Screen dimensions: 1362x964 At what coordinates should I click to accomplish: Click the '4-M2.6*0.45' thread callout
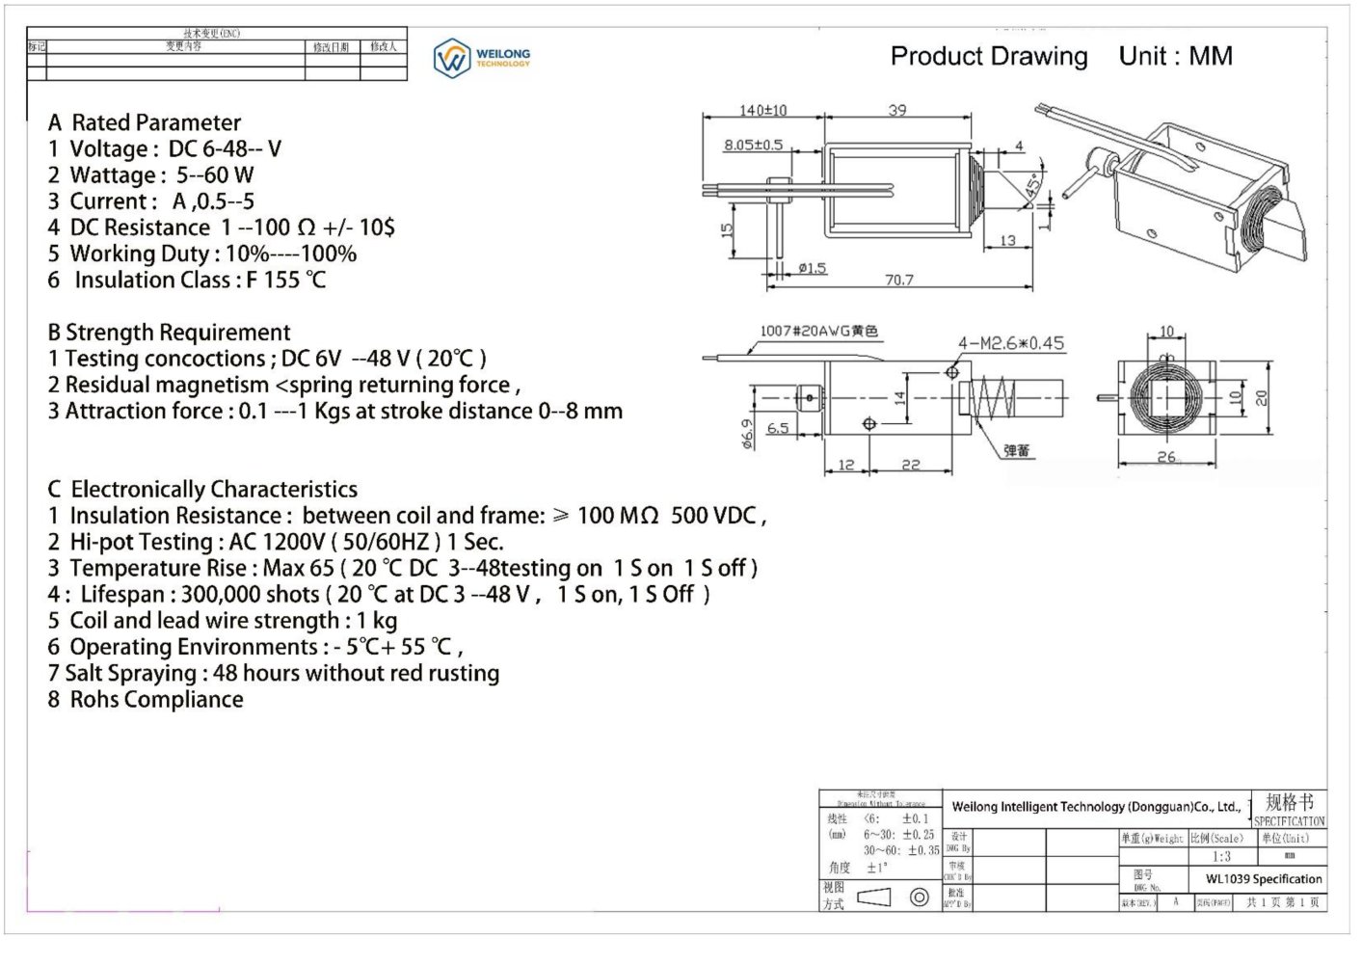click(1010, 343)
